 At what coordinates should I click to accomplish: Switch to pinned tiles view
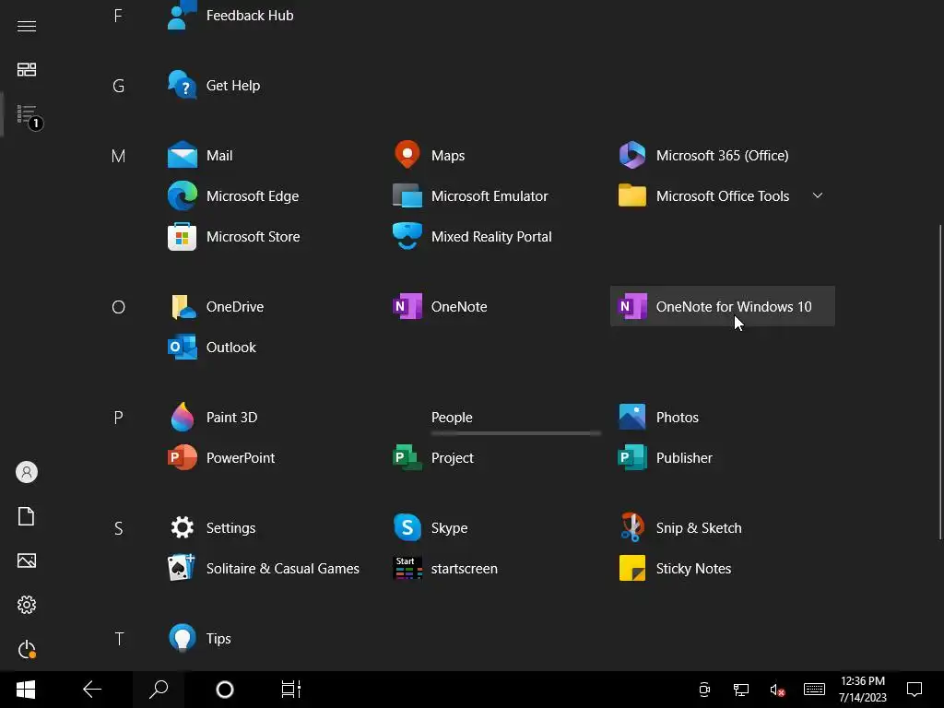point(27,69)
